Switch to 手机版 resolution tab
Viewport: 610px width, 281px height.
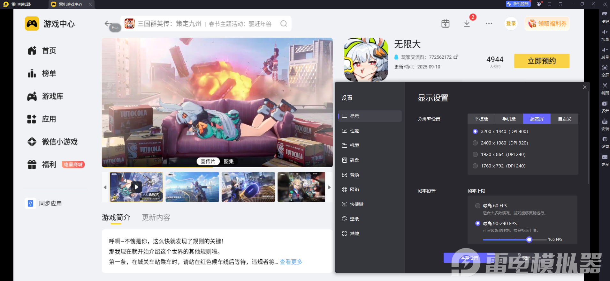click(x=509, y=119)
